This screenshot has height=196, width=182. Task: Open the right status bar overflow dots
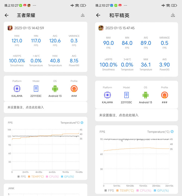[125, 5]
